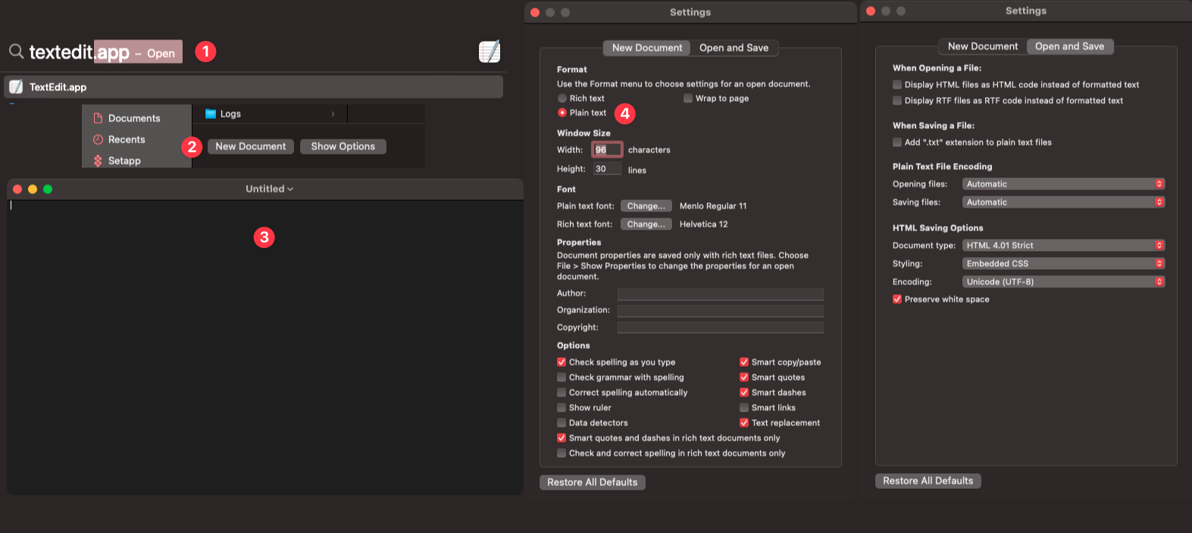The width and height of the screenshot is (1192, 533).
Task: Open the Encoding dropdown showing Unicode (UTF-8)
Action: 1063,282
